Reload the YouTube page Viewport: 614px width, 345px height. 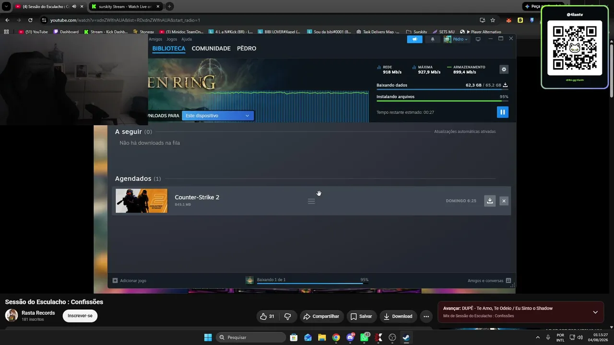[30, 20]
